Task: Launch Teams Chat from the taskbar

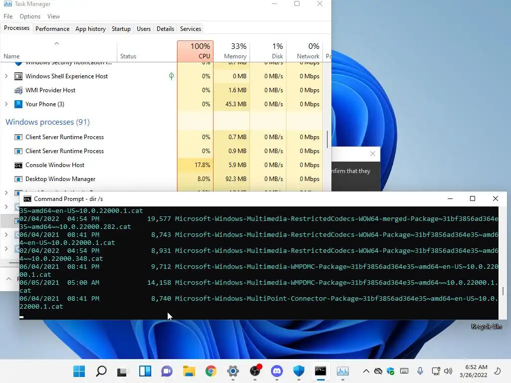Action: [x=167, y=371]
